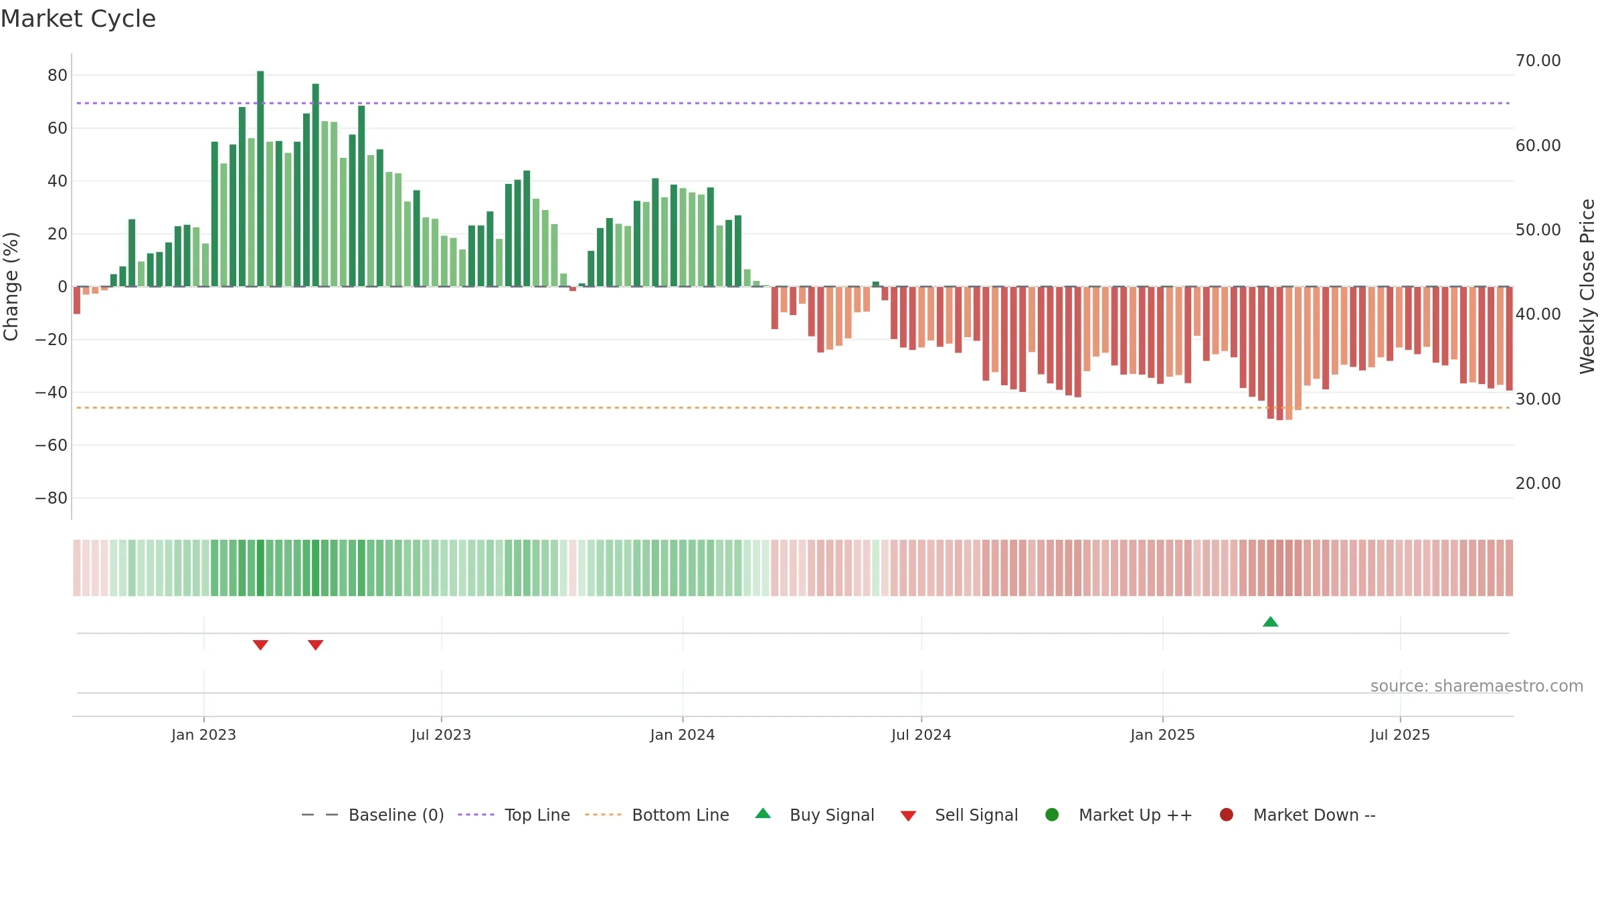
Task: Click the orange dotted Bottom Line legend swatch
Action: (x=603, y=815)
